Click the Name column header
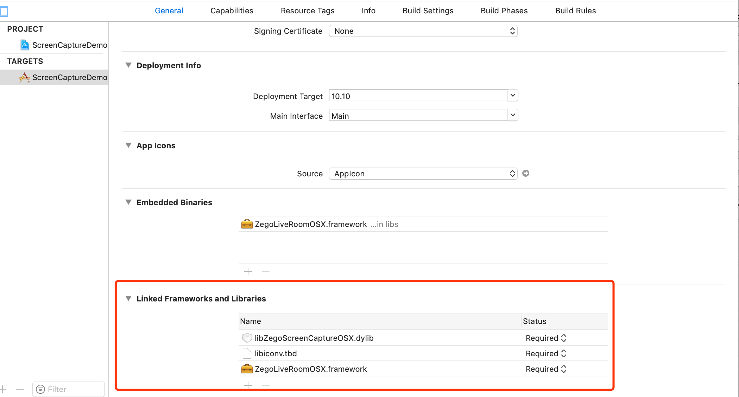This screenshot has width=739, height=397. pyautogui.click(x=380, y=321)
